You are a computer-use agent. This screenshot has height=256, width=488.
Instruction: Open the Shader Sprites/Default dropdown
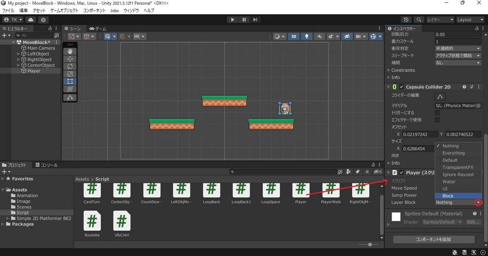click(x=442, y=222)
